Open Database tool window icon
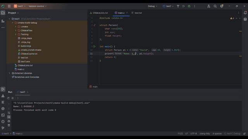Image resolution: width=248 pixels, height=139 pixels. [245, 19]
